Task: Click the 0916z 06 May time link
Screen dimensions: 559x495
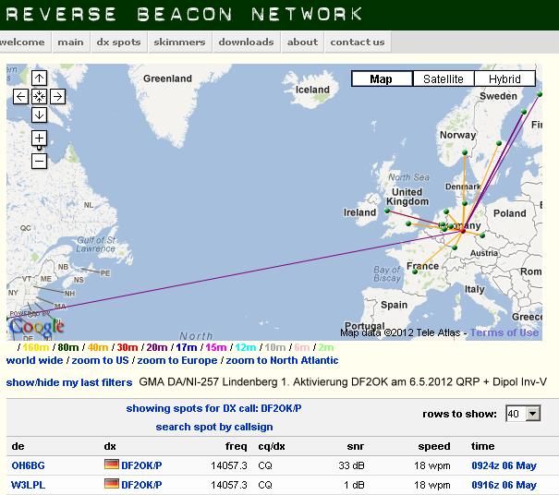Action: tap(504, 485)
